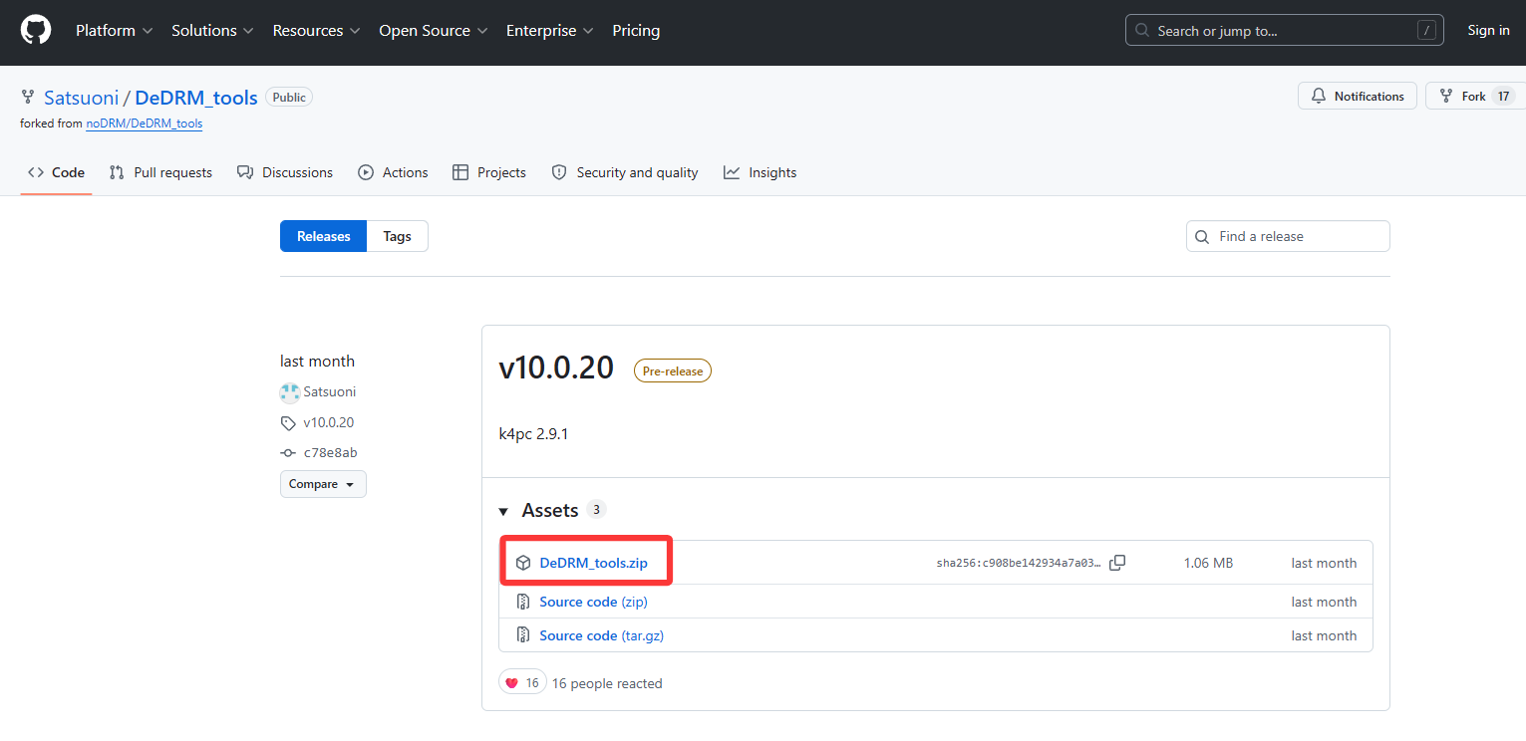Screen dimensions: 1526x741
Task: Download Source code (tar.gz)
Action: [x=601, y=635]
